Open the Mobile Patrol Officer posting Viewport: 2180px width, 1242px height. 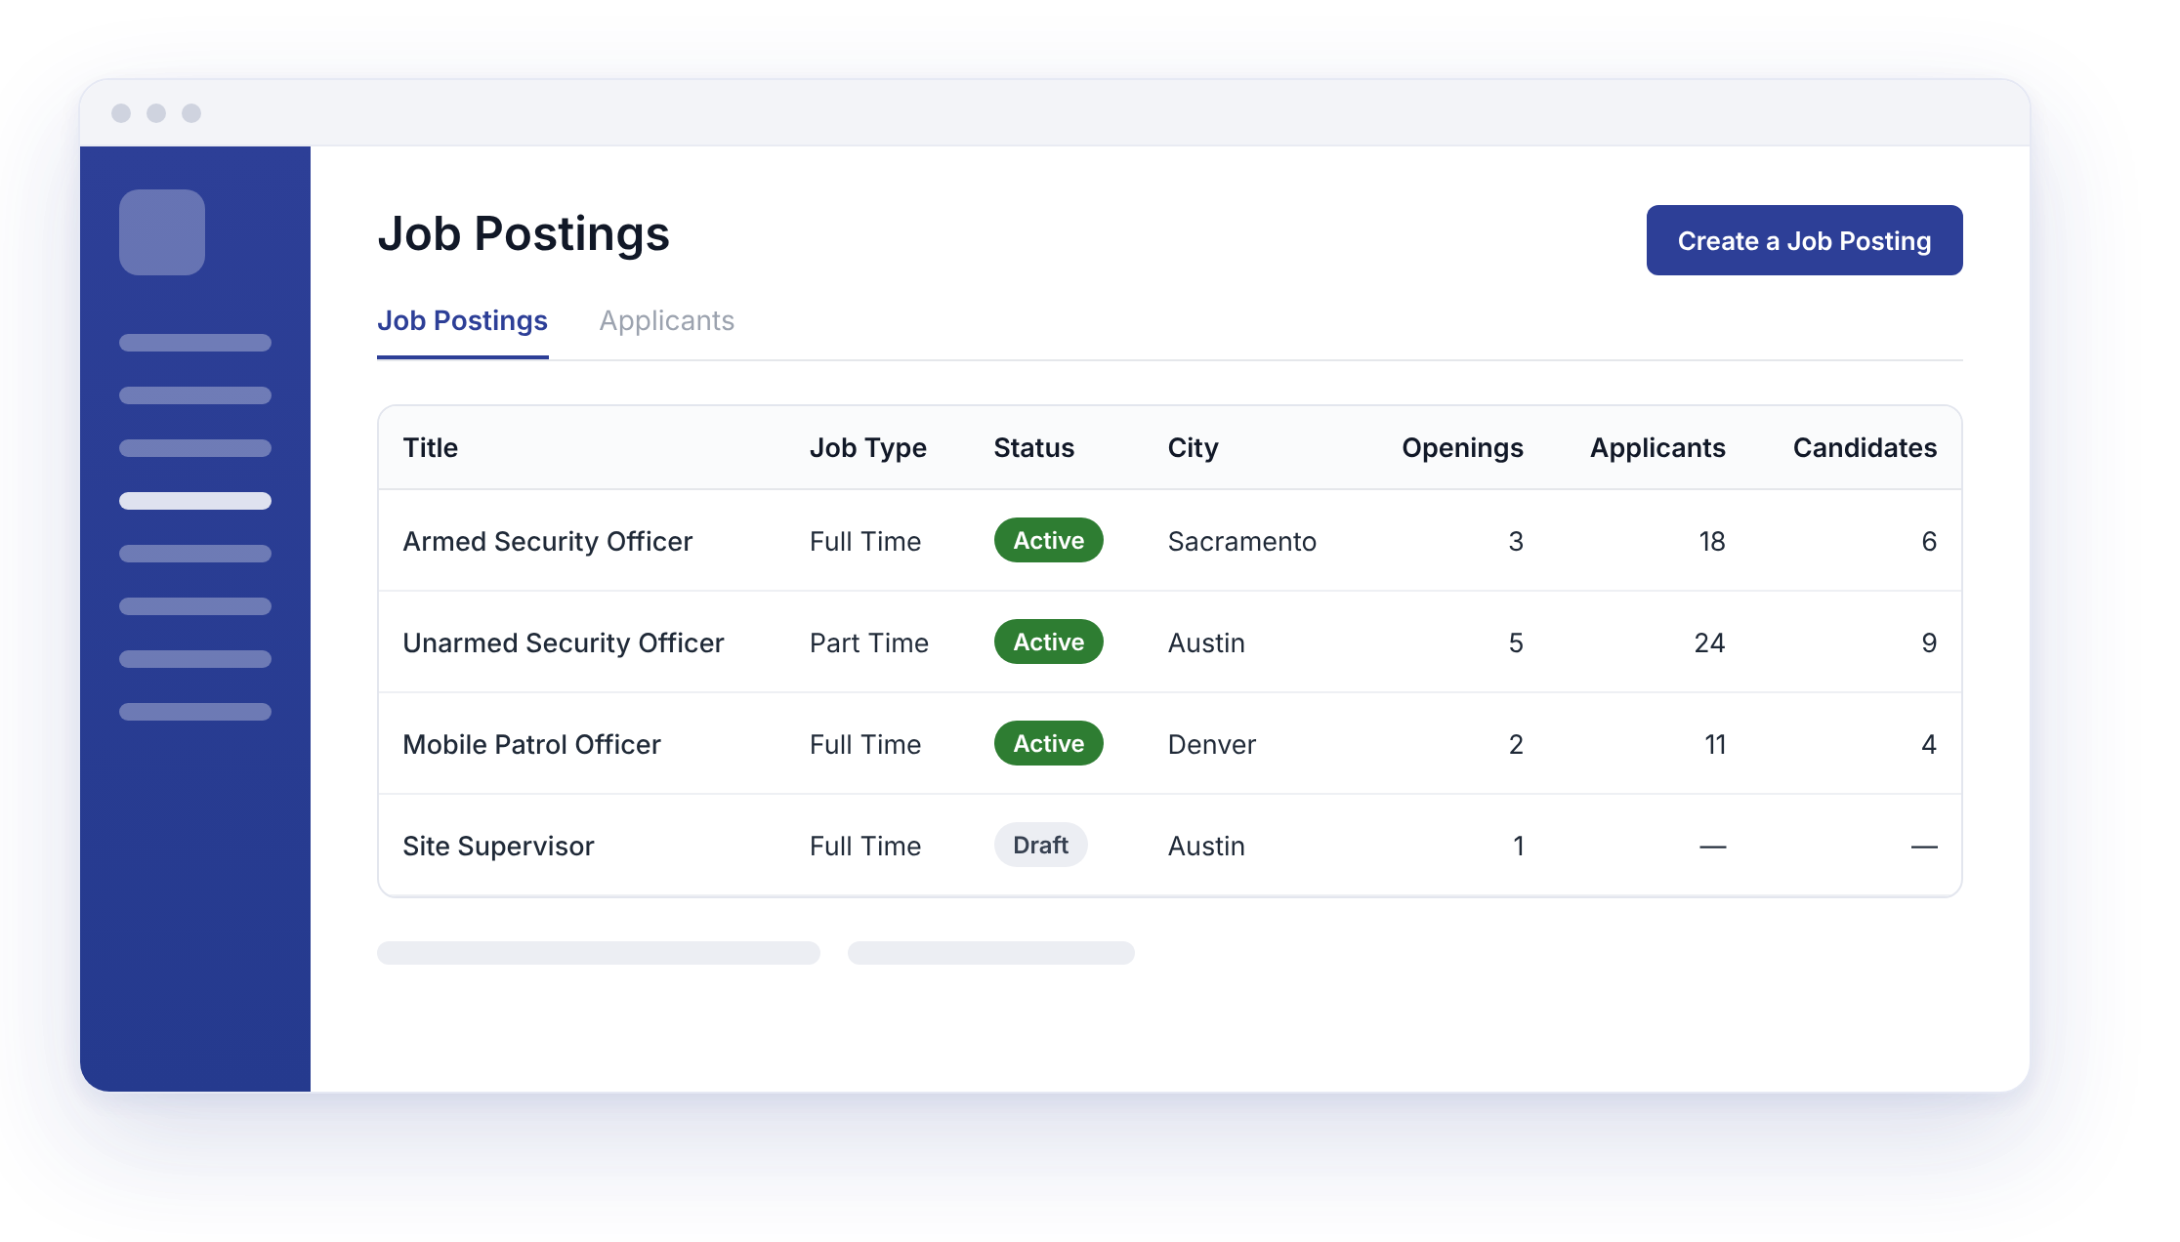(532, 744)
